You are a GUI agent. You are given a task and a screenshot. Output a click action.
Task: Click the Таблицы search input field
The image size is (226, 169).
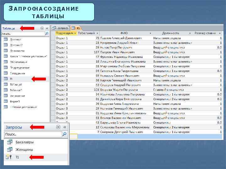pyautogui.click(x=23, y=34)
